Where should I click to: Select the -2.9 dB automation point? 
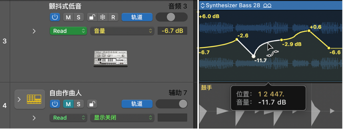(x=281, y=40)
